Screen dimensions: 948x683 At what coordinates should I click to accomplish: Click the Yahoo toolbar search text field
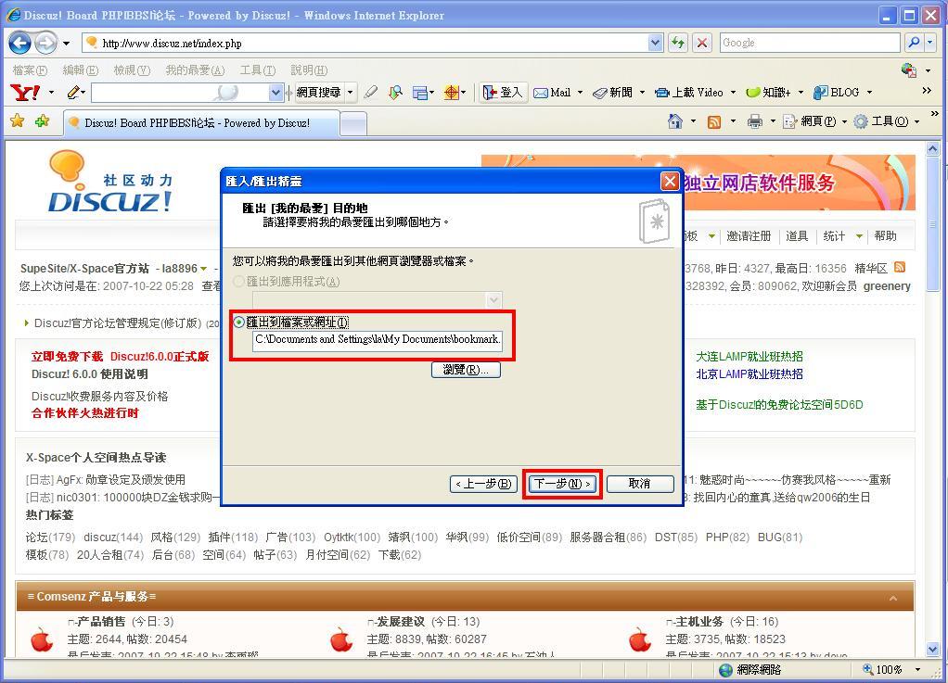click(180, 93)
